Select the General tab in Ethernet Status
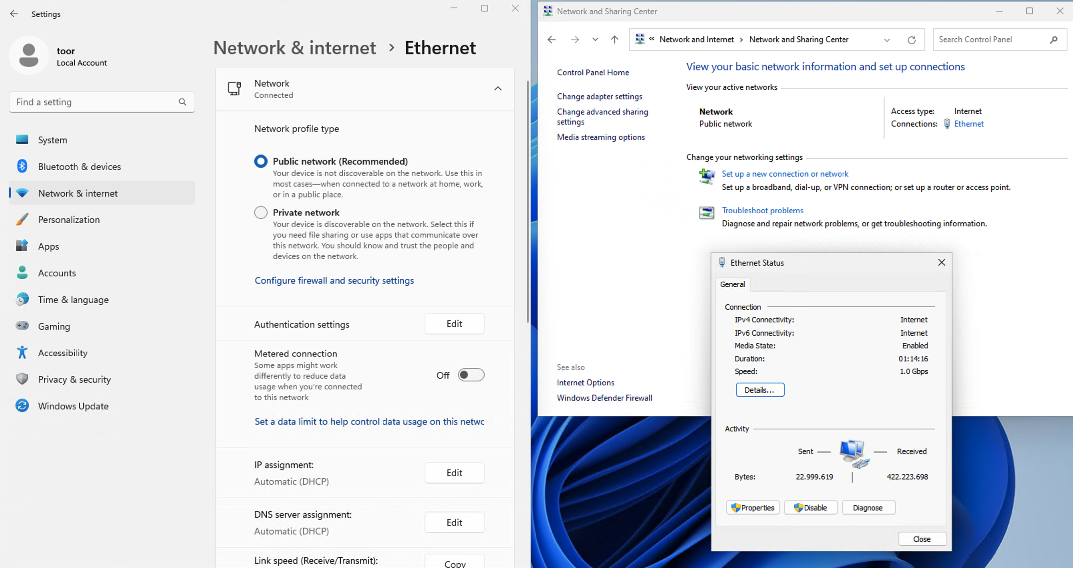This screenshot has height=568, width=1073. 732,284
